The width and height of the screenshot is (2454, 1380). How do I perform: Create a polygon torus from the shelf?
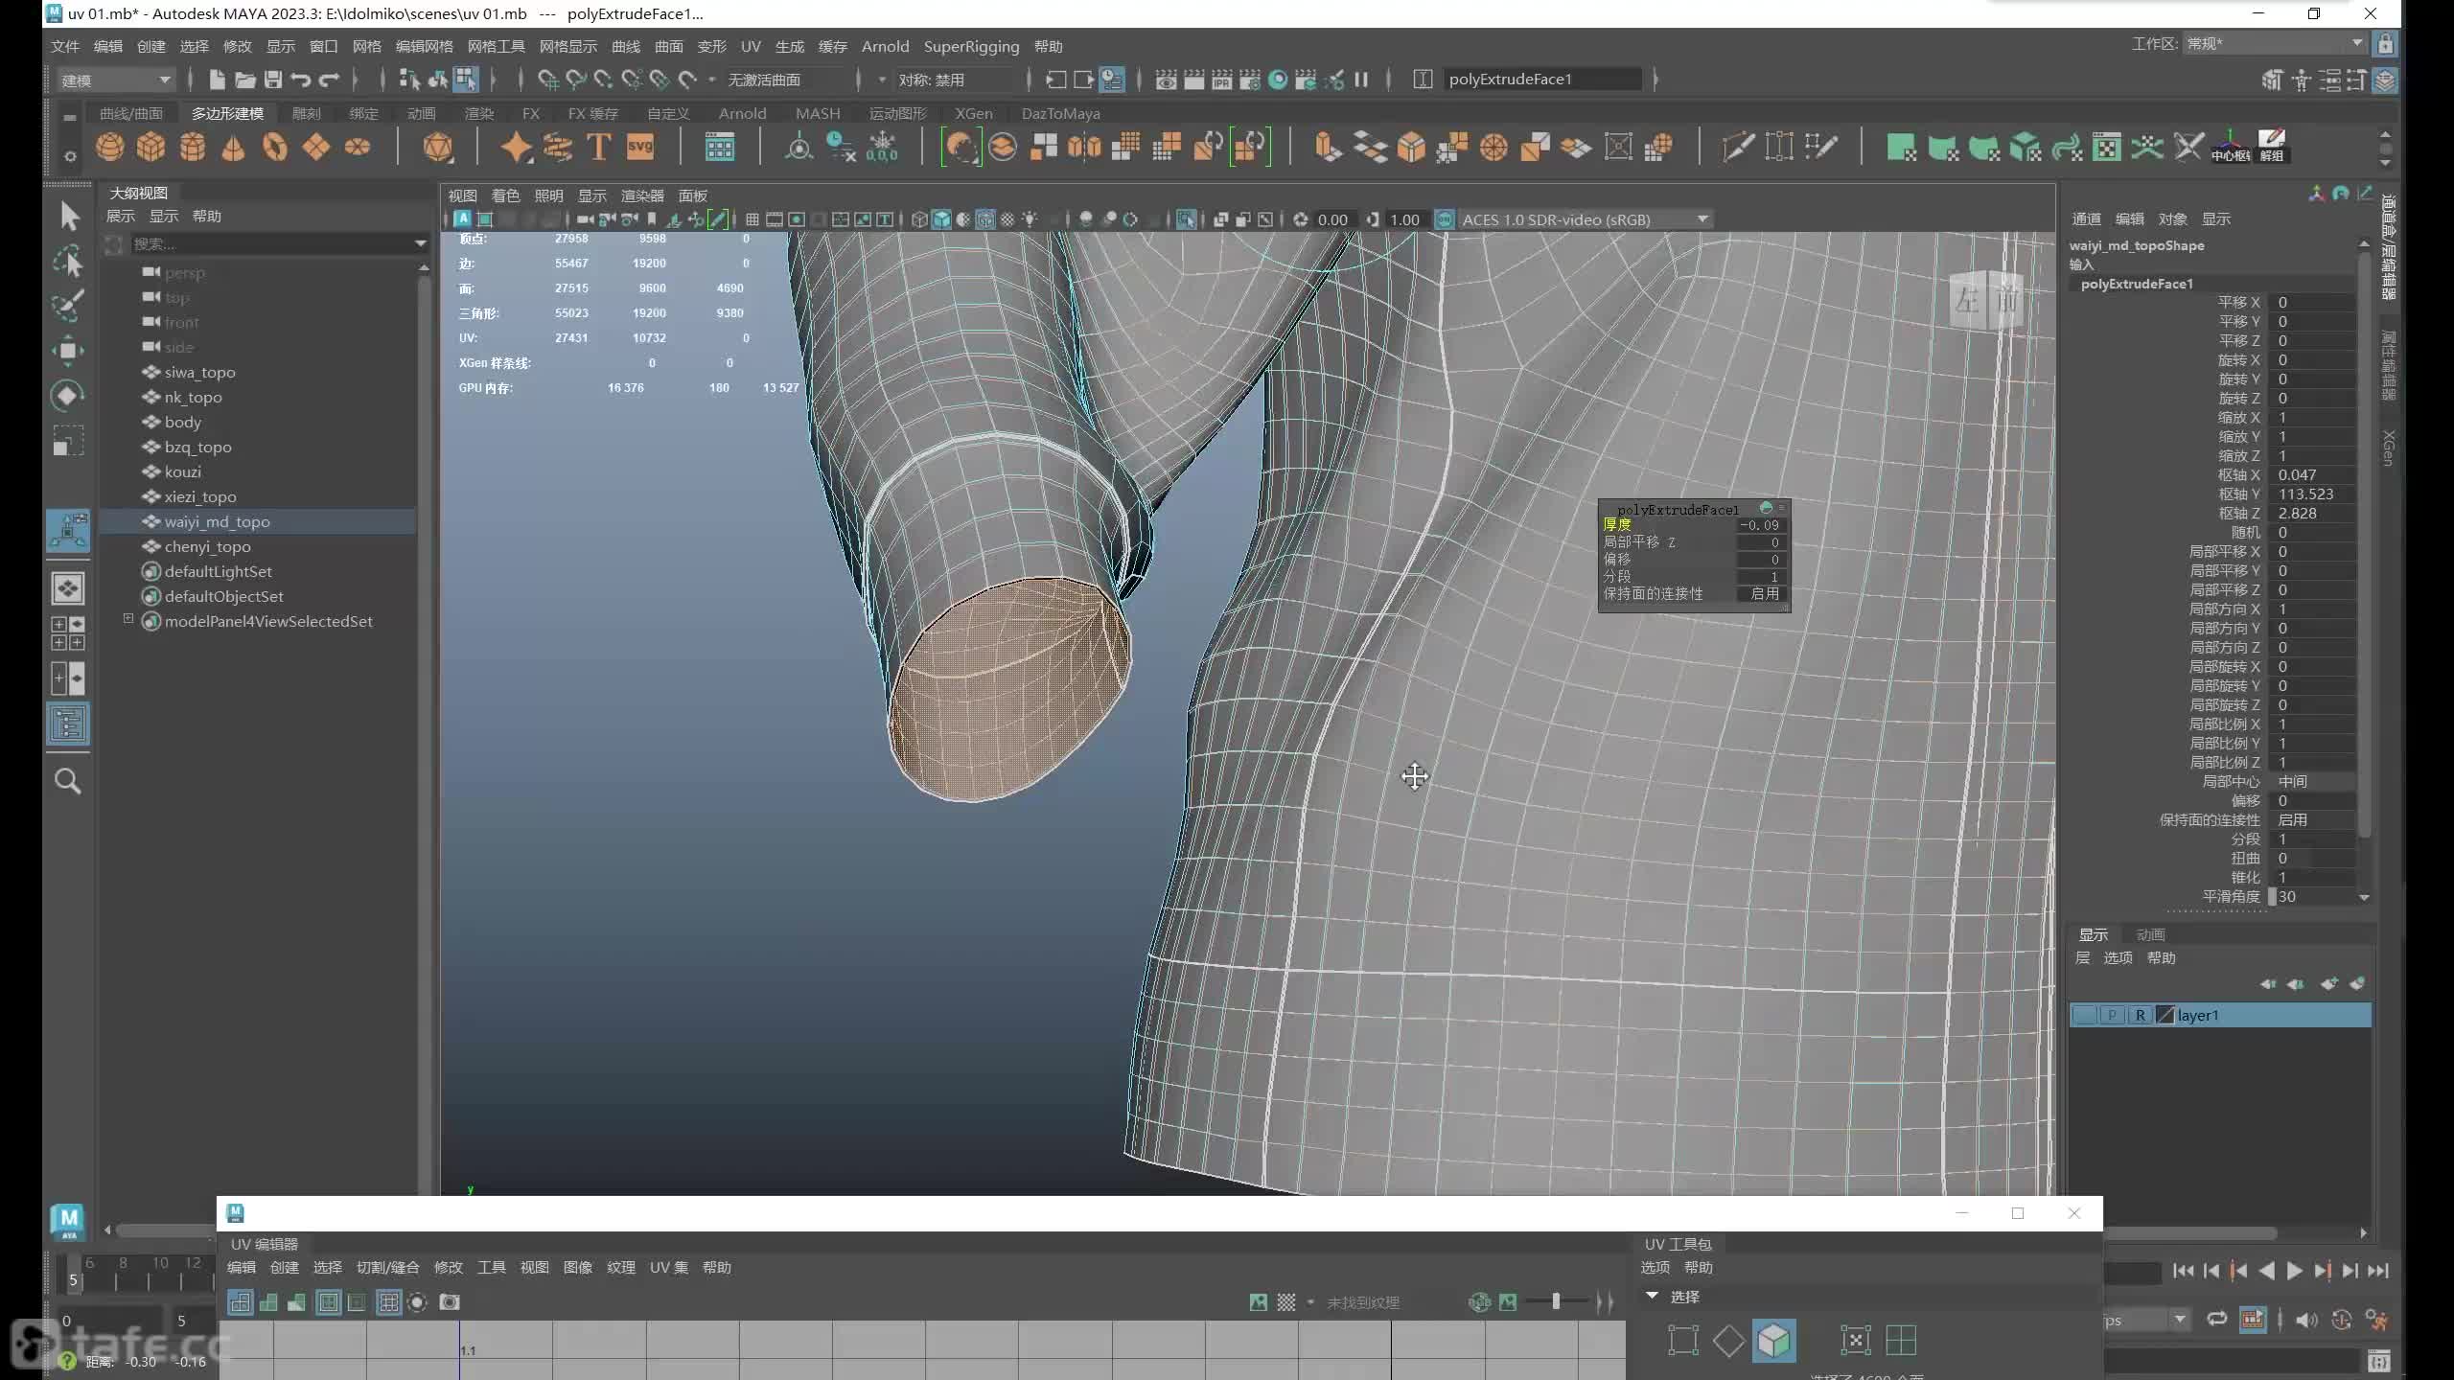click(x=275, y=147)
